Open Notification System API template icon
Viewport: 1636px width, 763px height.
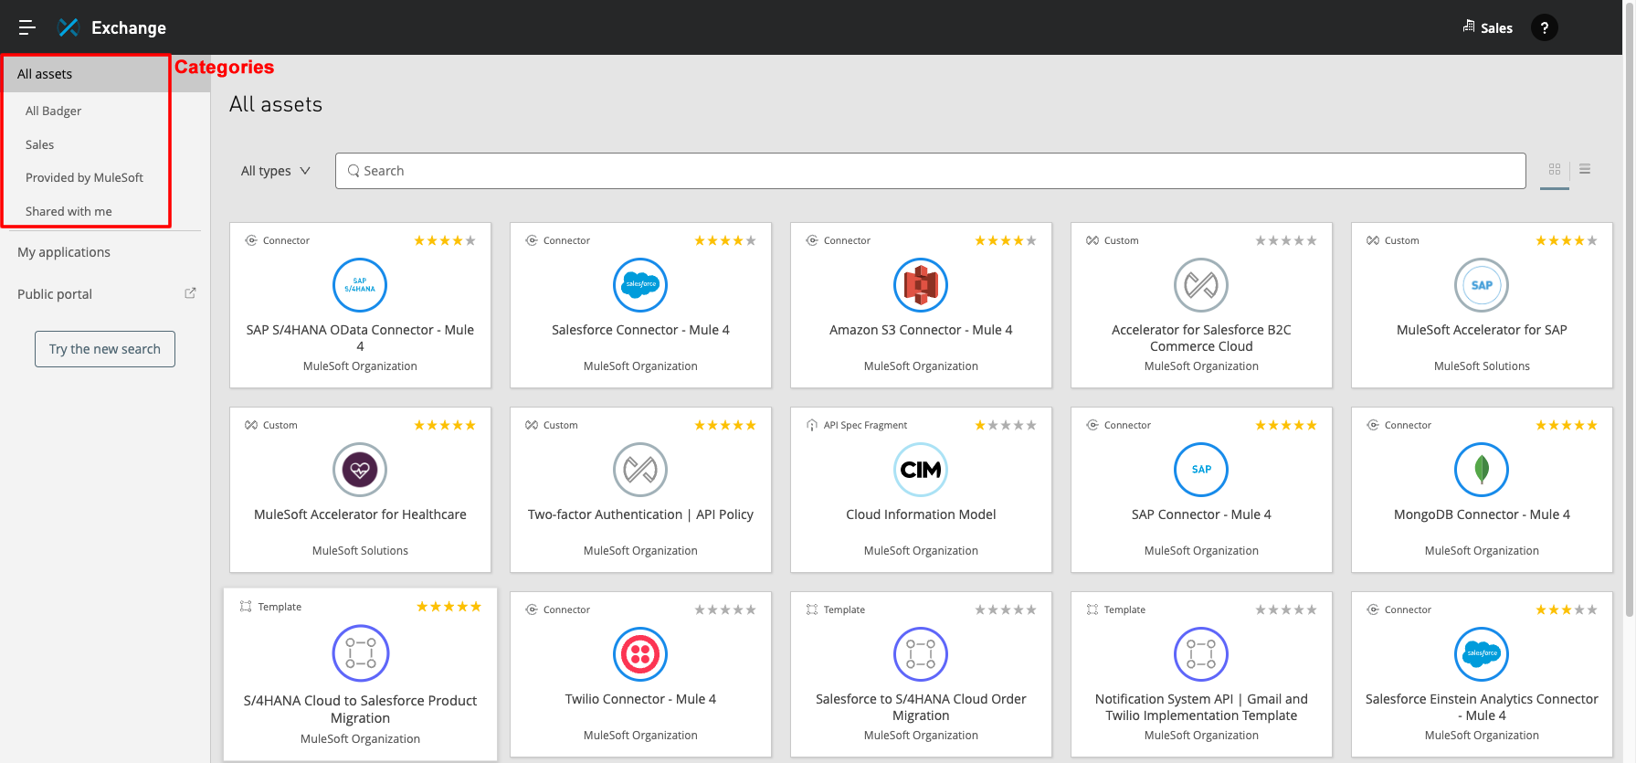(x=1201, y=654)
